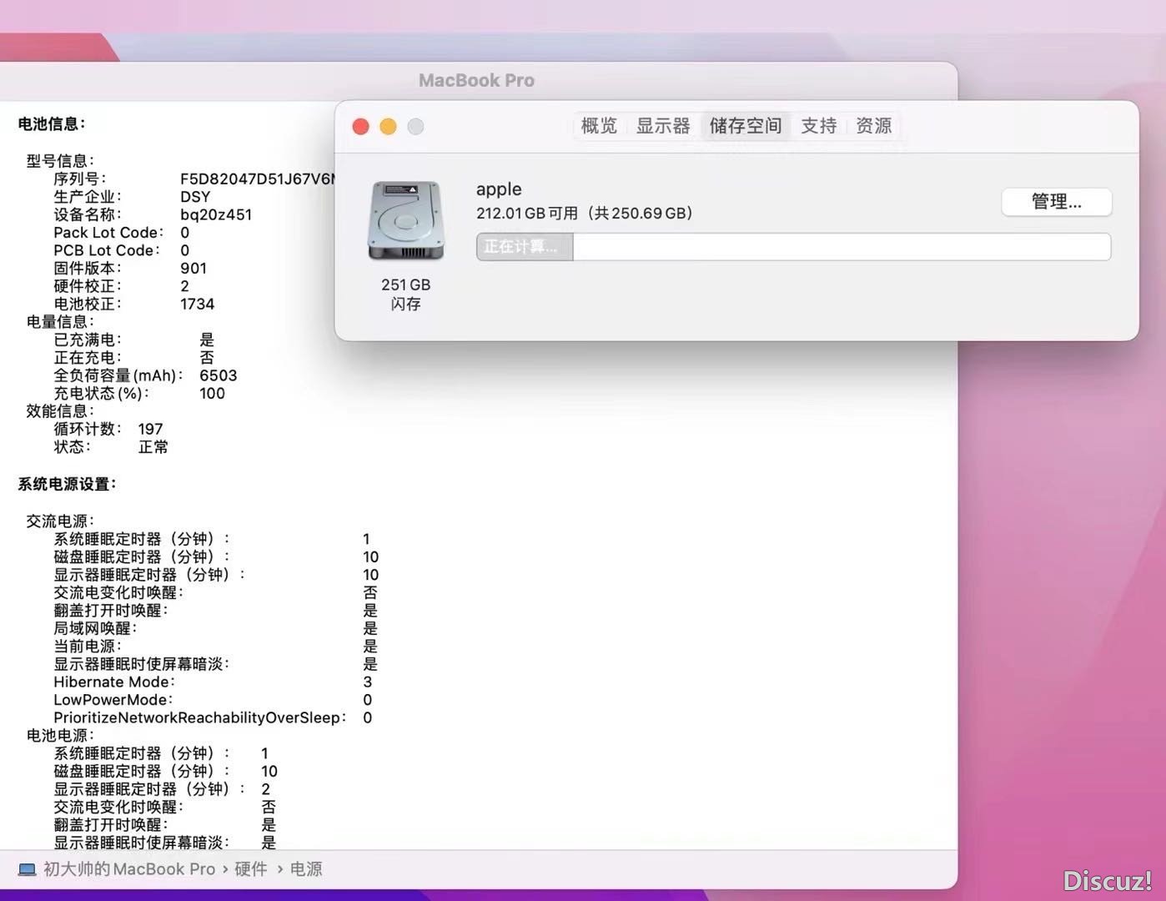Switch to the 概览 tab

(598, 126)
